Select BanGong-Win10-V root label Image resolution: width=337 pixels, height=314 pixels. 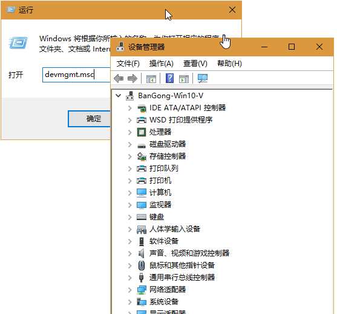[x=171, y=96]
